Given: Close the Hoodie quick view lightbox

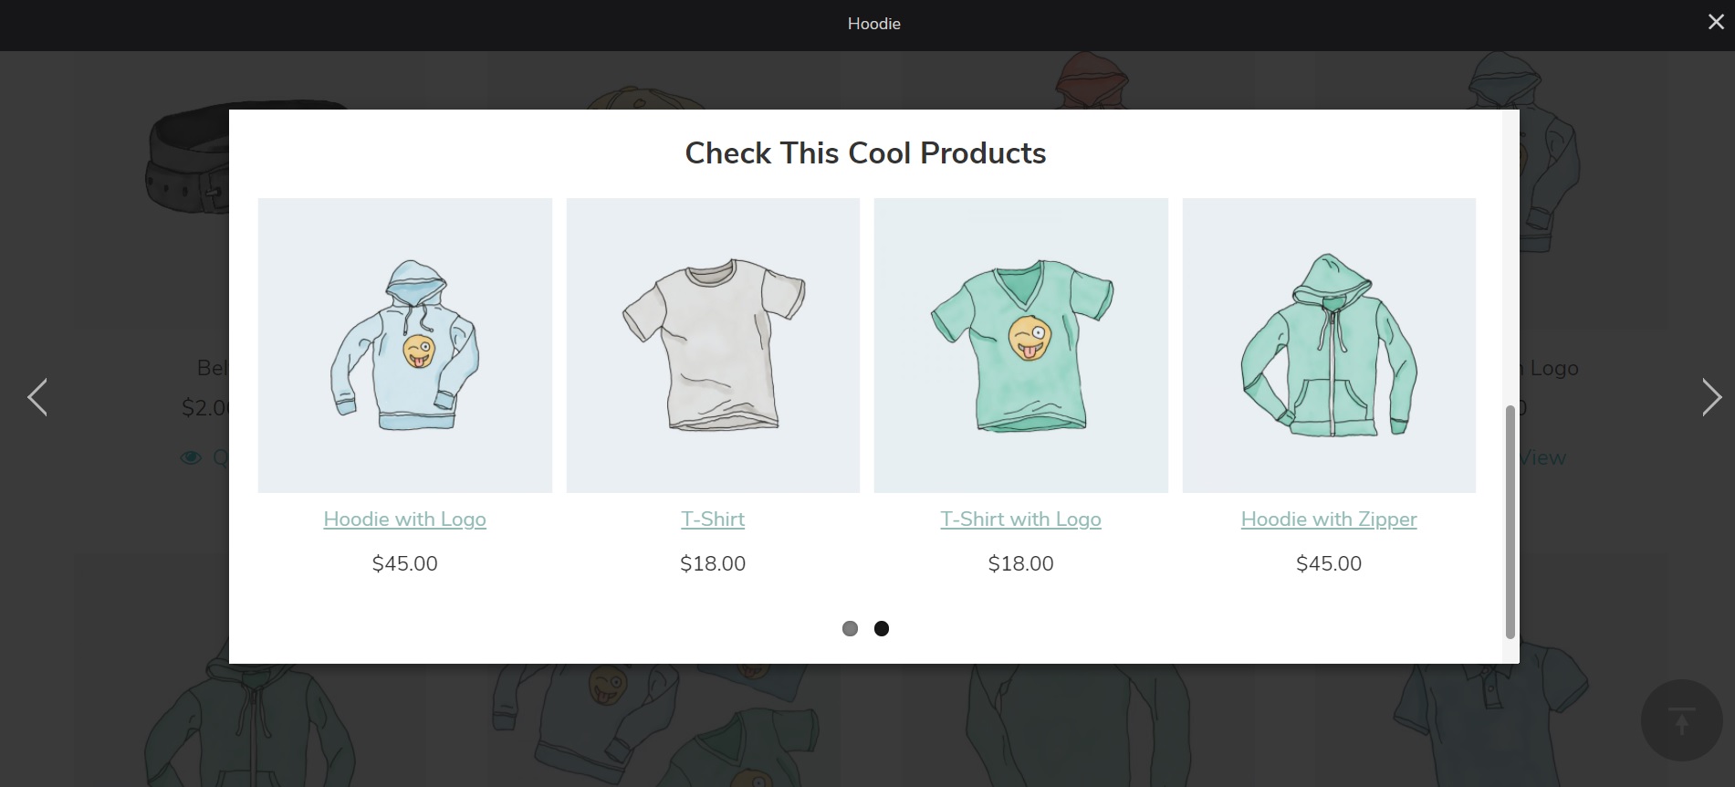Looking at the screenshot, I should 1716,22.
